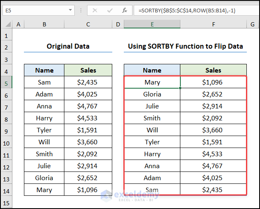Click 'Harry' in flipped data column E
The height and width of the screenshot is (209, 260).
(x=152, y=154)
